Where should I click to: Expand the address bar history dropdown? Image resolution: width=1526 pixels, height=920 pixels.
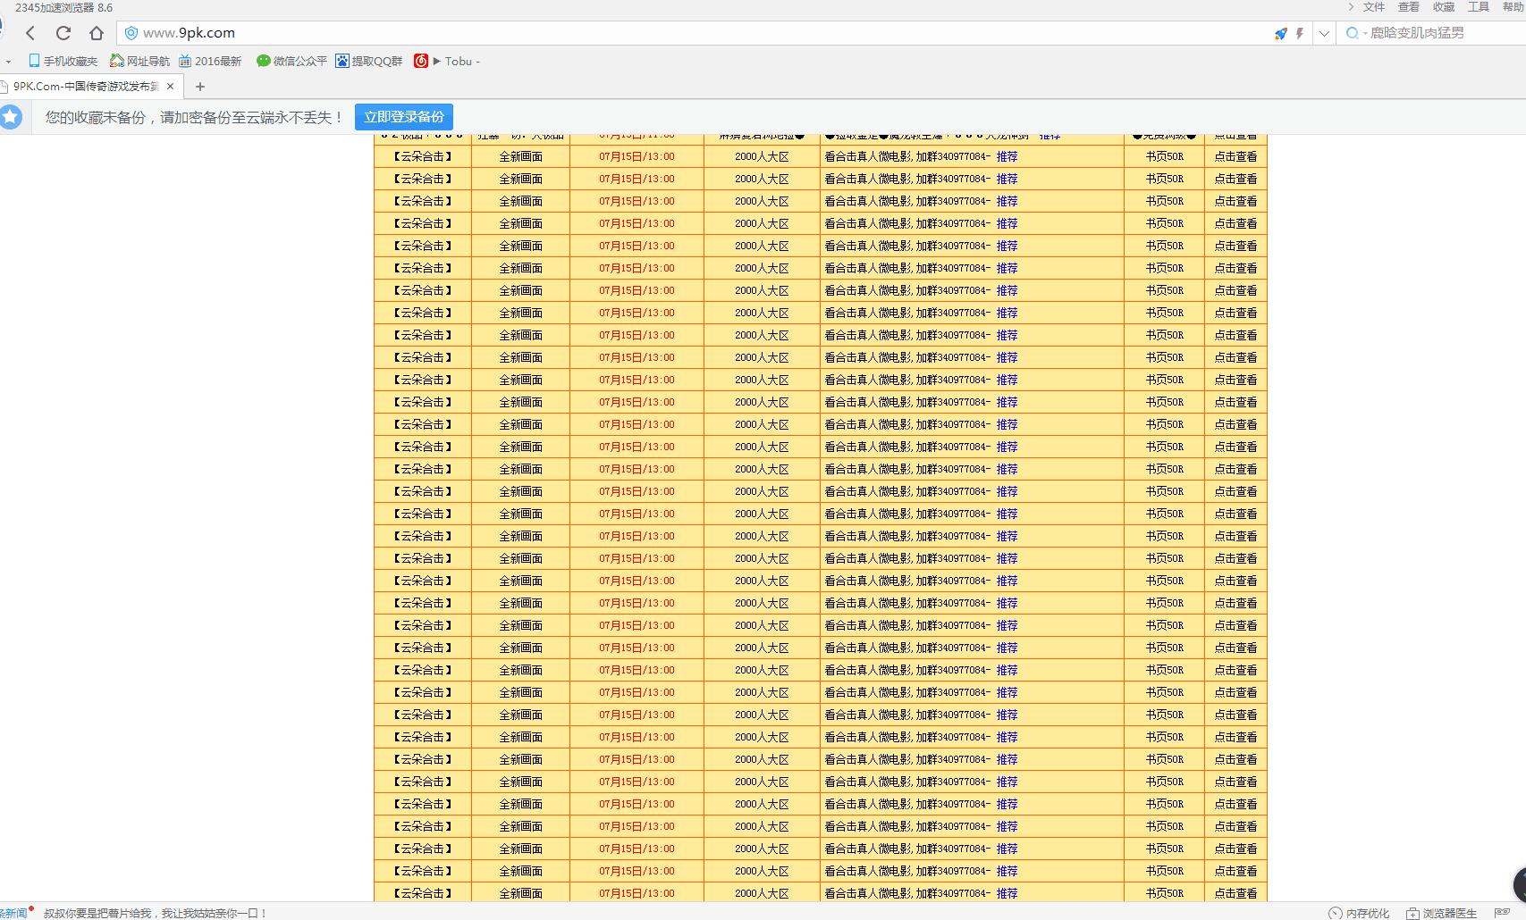[1324, 33]
